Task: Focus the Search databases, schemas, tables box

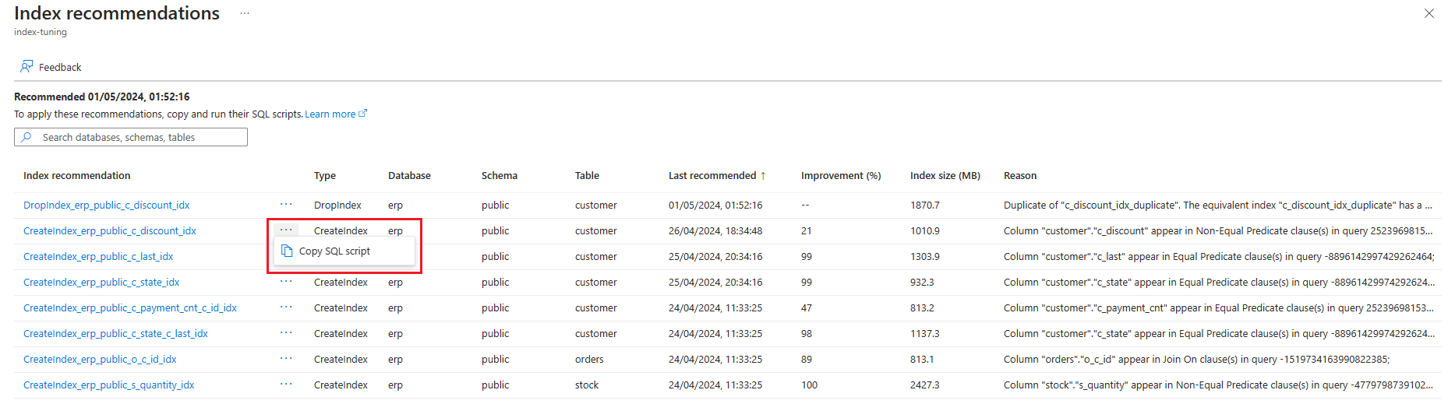Action: (131, 137)
